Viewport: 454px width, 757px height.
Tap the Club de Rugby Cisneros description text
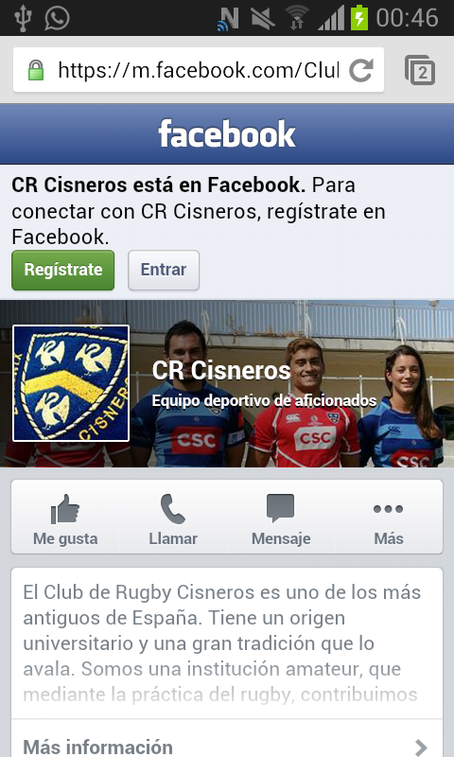[222, 643]
